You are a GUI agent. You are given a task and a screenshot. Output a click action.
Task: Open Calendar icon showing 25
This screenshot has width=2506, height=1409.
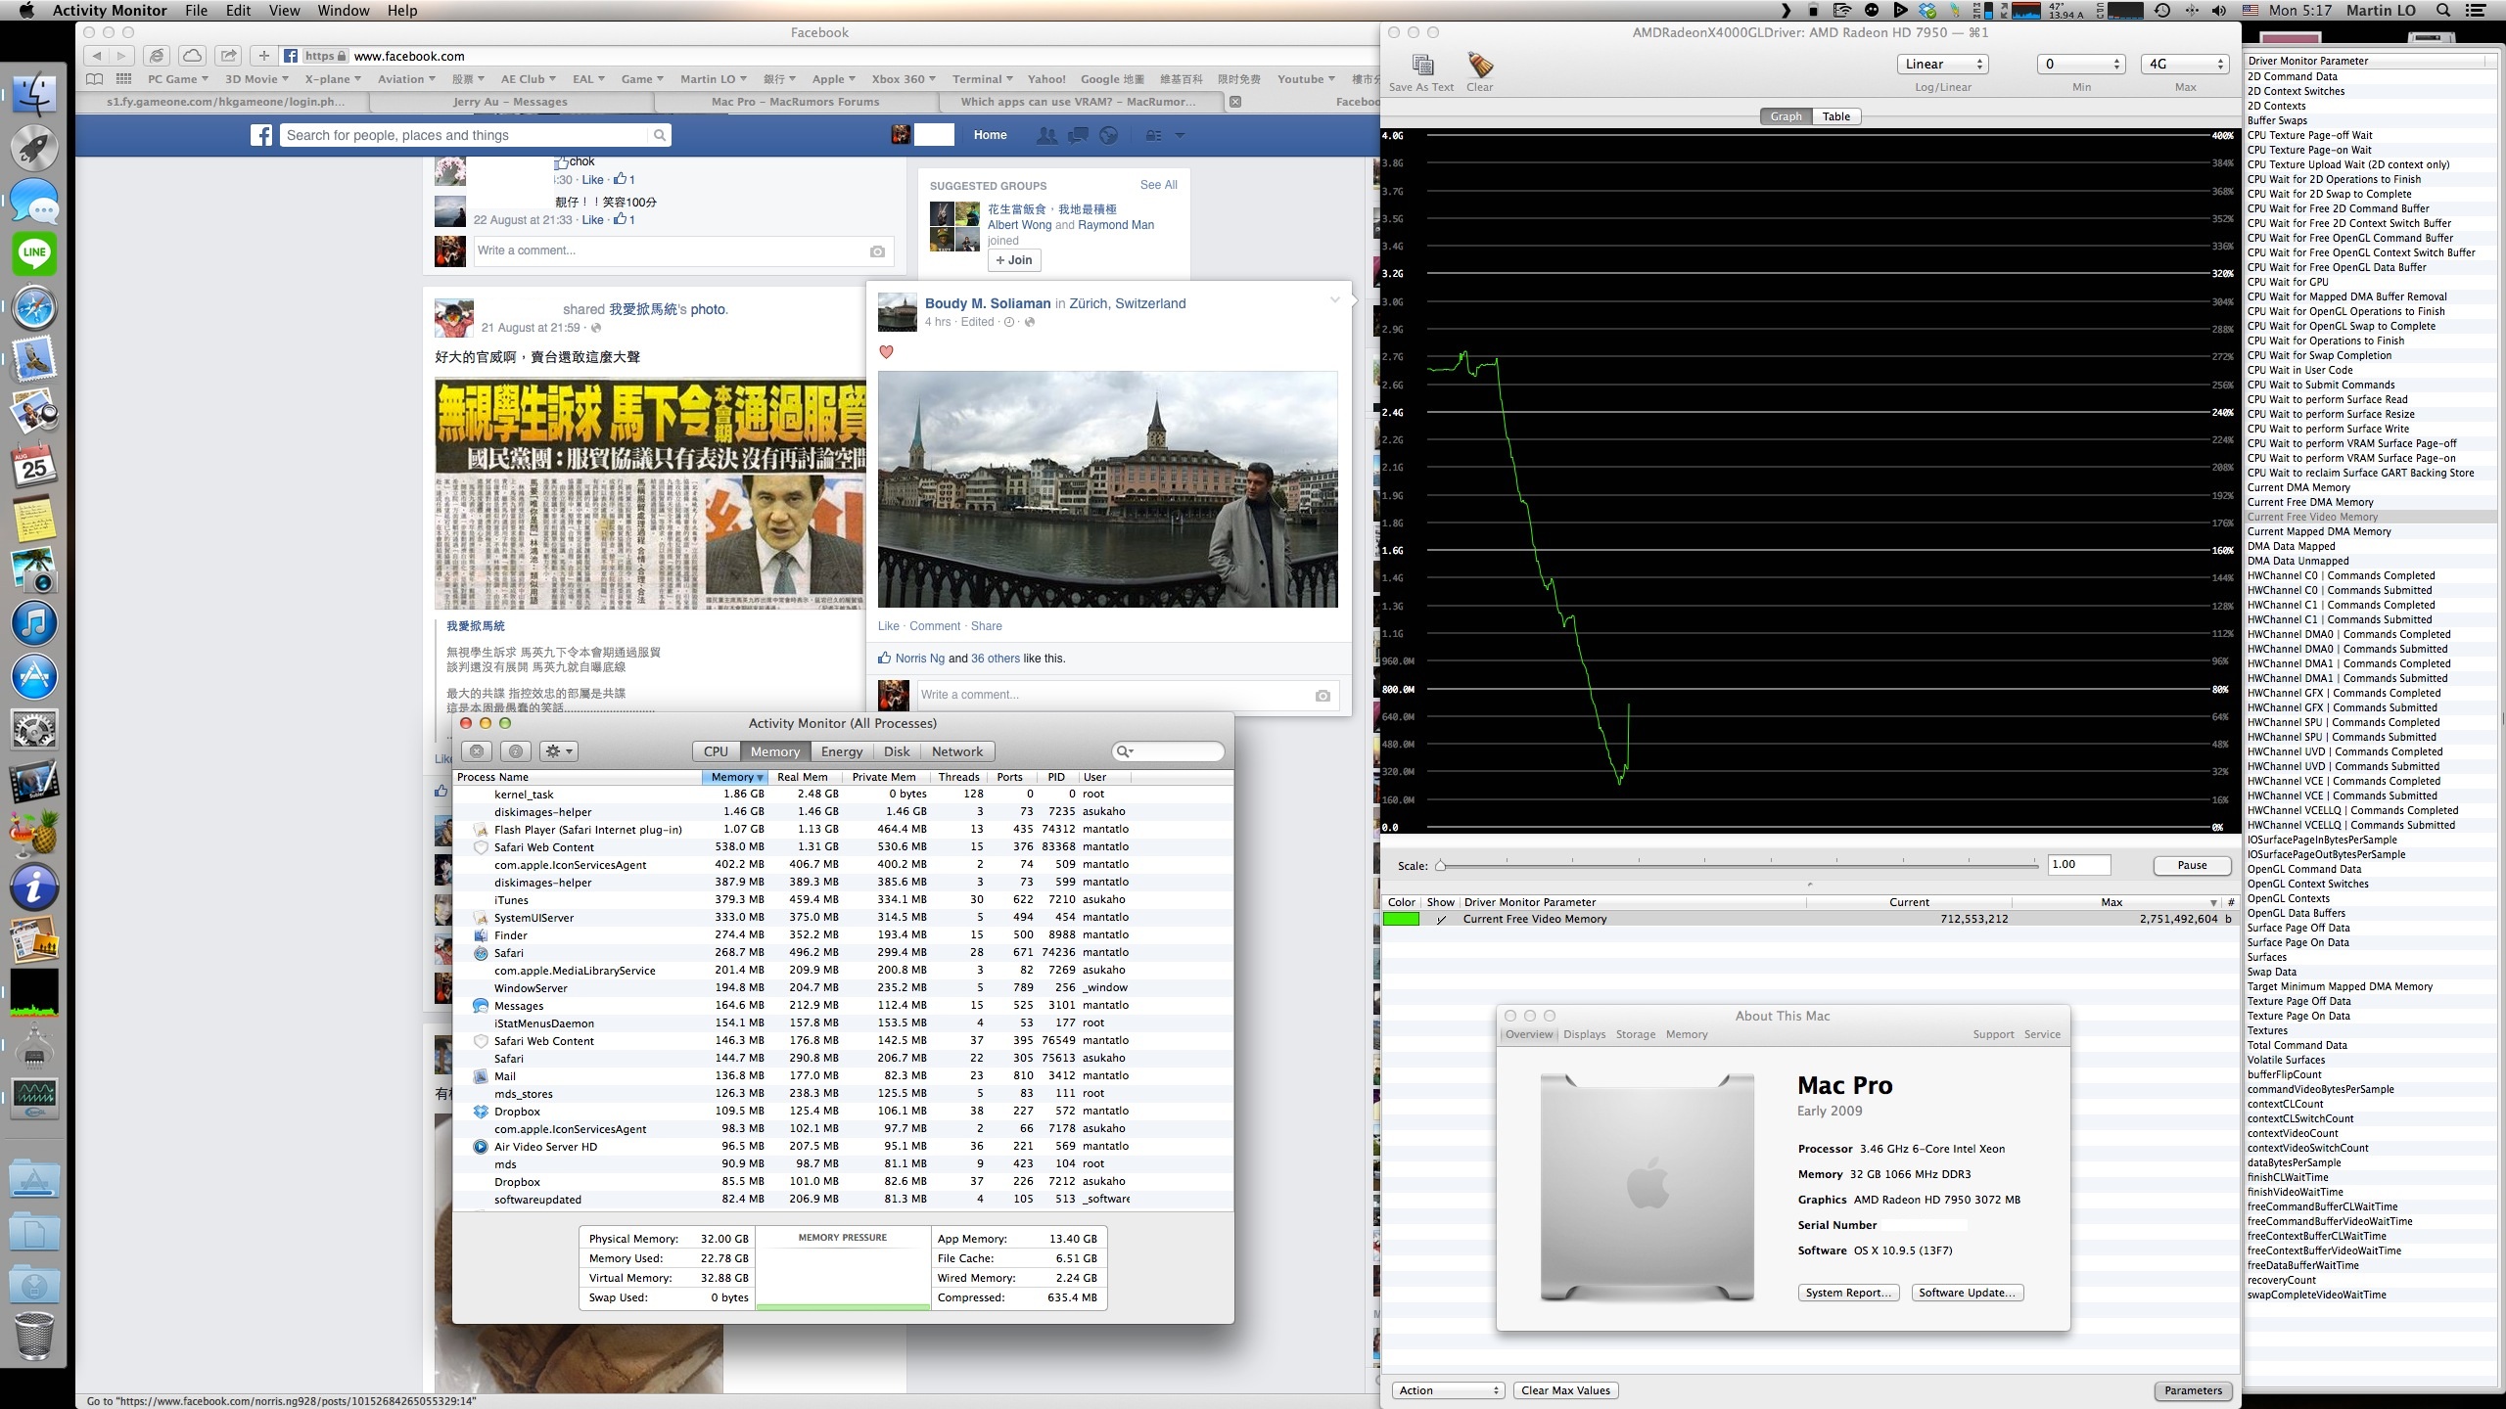tap(34, 466)
